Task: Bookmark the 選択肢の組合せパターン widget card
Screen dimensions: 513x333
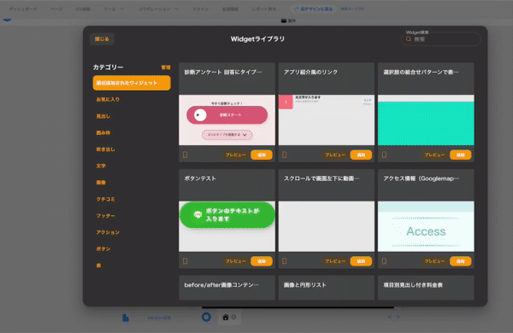Action: [x=384, y=155]
